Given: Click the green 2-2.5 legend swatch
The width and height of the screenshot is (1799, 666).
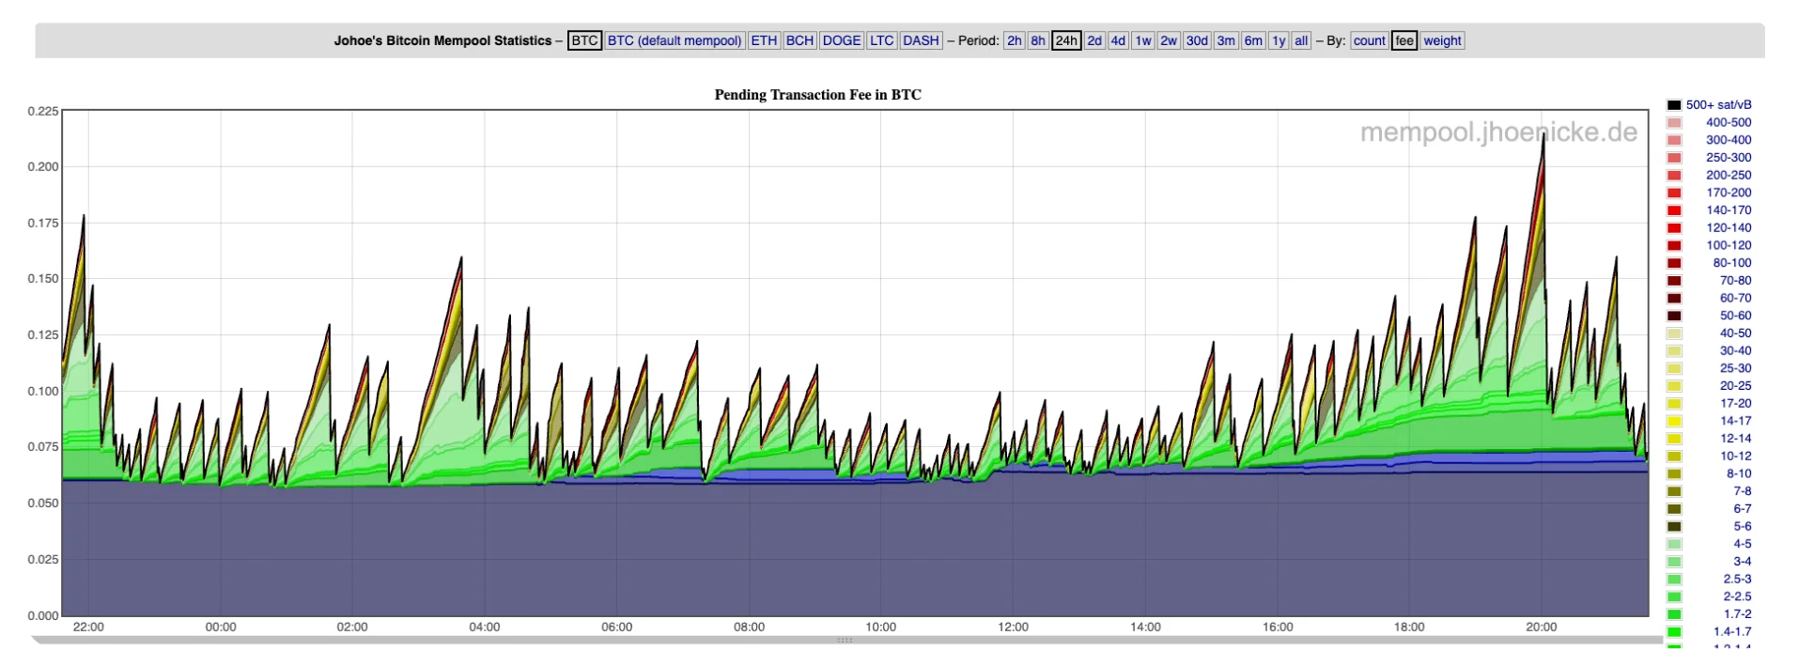Looking at the screenshot, I should (x=1674, y=596).
